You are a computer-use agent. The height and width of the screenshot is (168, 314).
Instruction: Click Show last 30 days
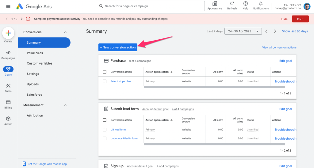click(295, 31)
